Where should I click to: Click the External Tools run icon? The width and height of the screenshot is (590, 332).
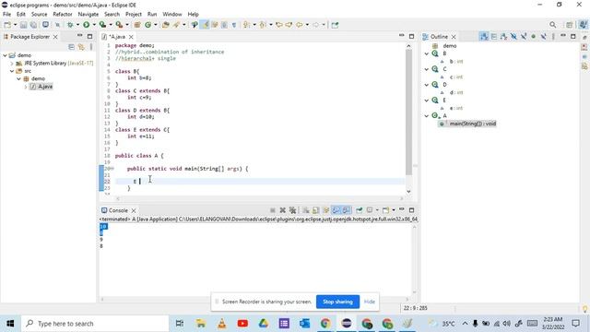pyautogui.click(x=119, y=25)
